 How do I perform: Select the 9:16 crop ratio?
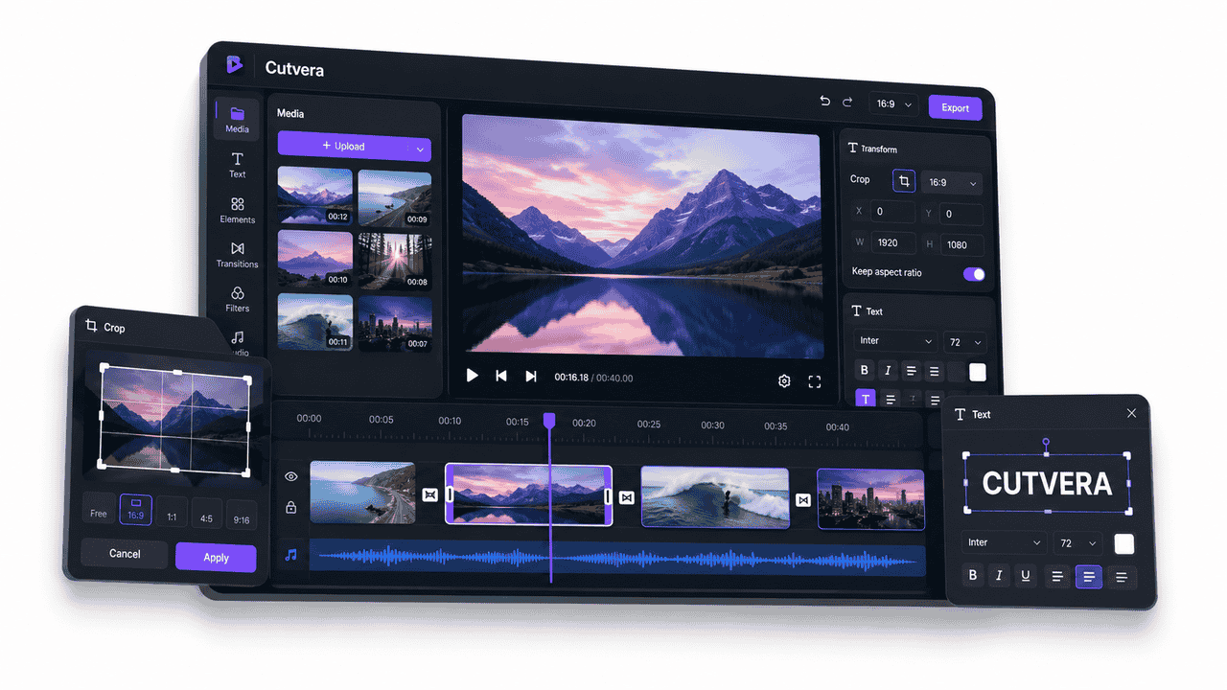click(x=242, y=517)
